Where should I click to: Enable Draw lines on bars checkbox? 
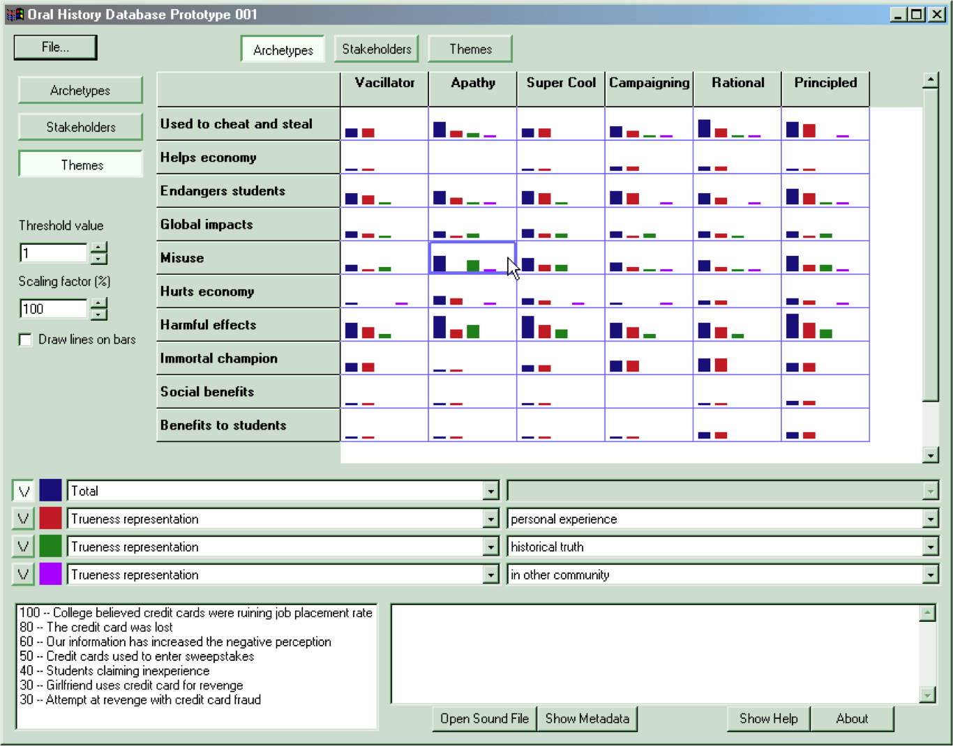[26, 340]
